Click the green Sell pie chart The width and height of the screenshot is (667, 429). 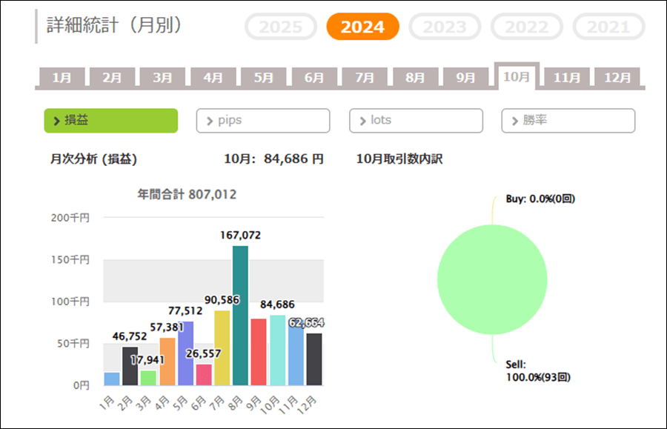click(x=492, y=279)
